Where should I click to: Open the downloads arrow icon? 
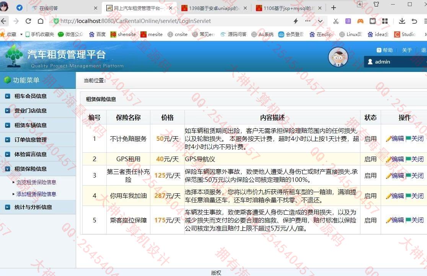pos(402,21)
